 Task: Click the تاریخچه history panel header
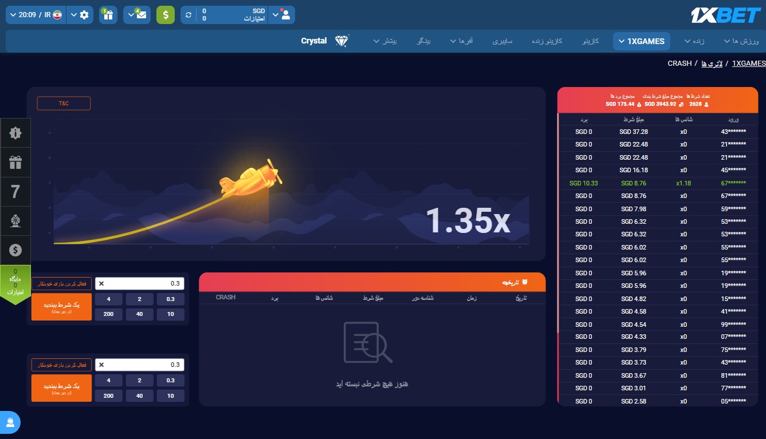[372, 282]
